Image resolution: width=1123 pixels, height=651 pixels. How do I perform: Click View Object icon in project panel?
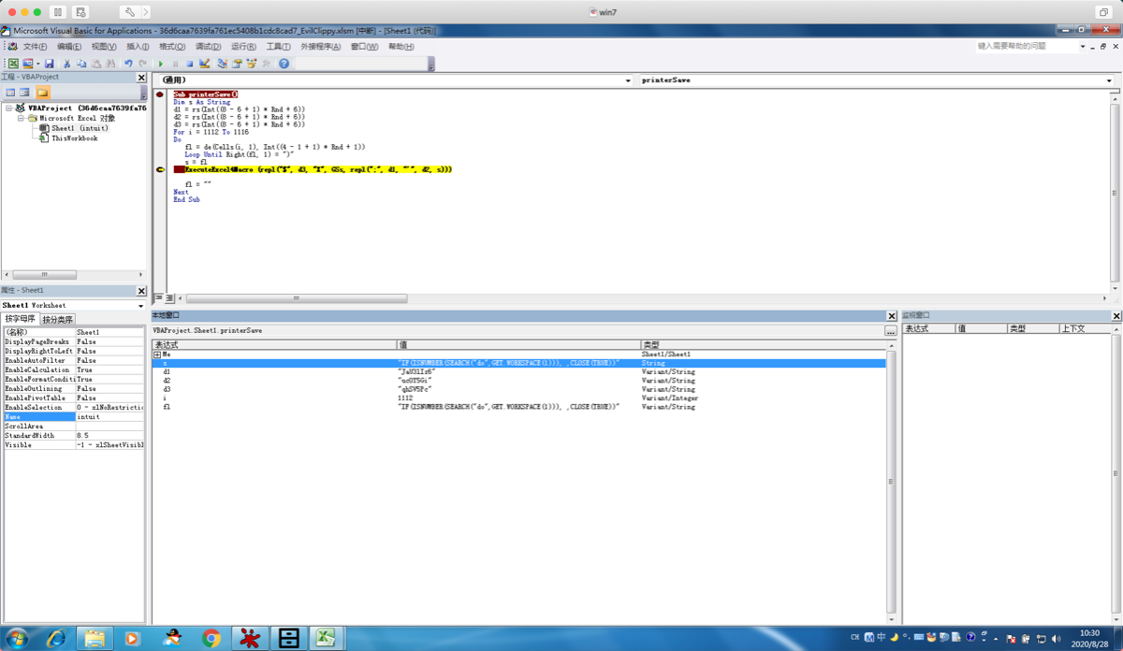pos(25,93)
